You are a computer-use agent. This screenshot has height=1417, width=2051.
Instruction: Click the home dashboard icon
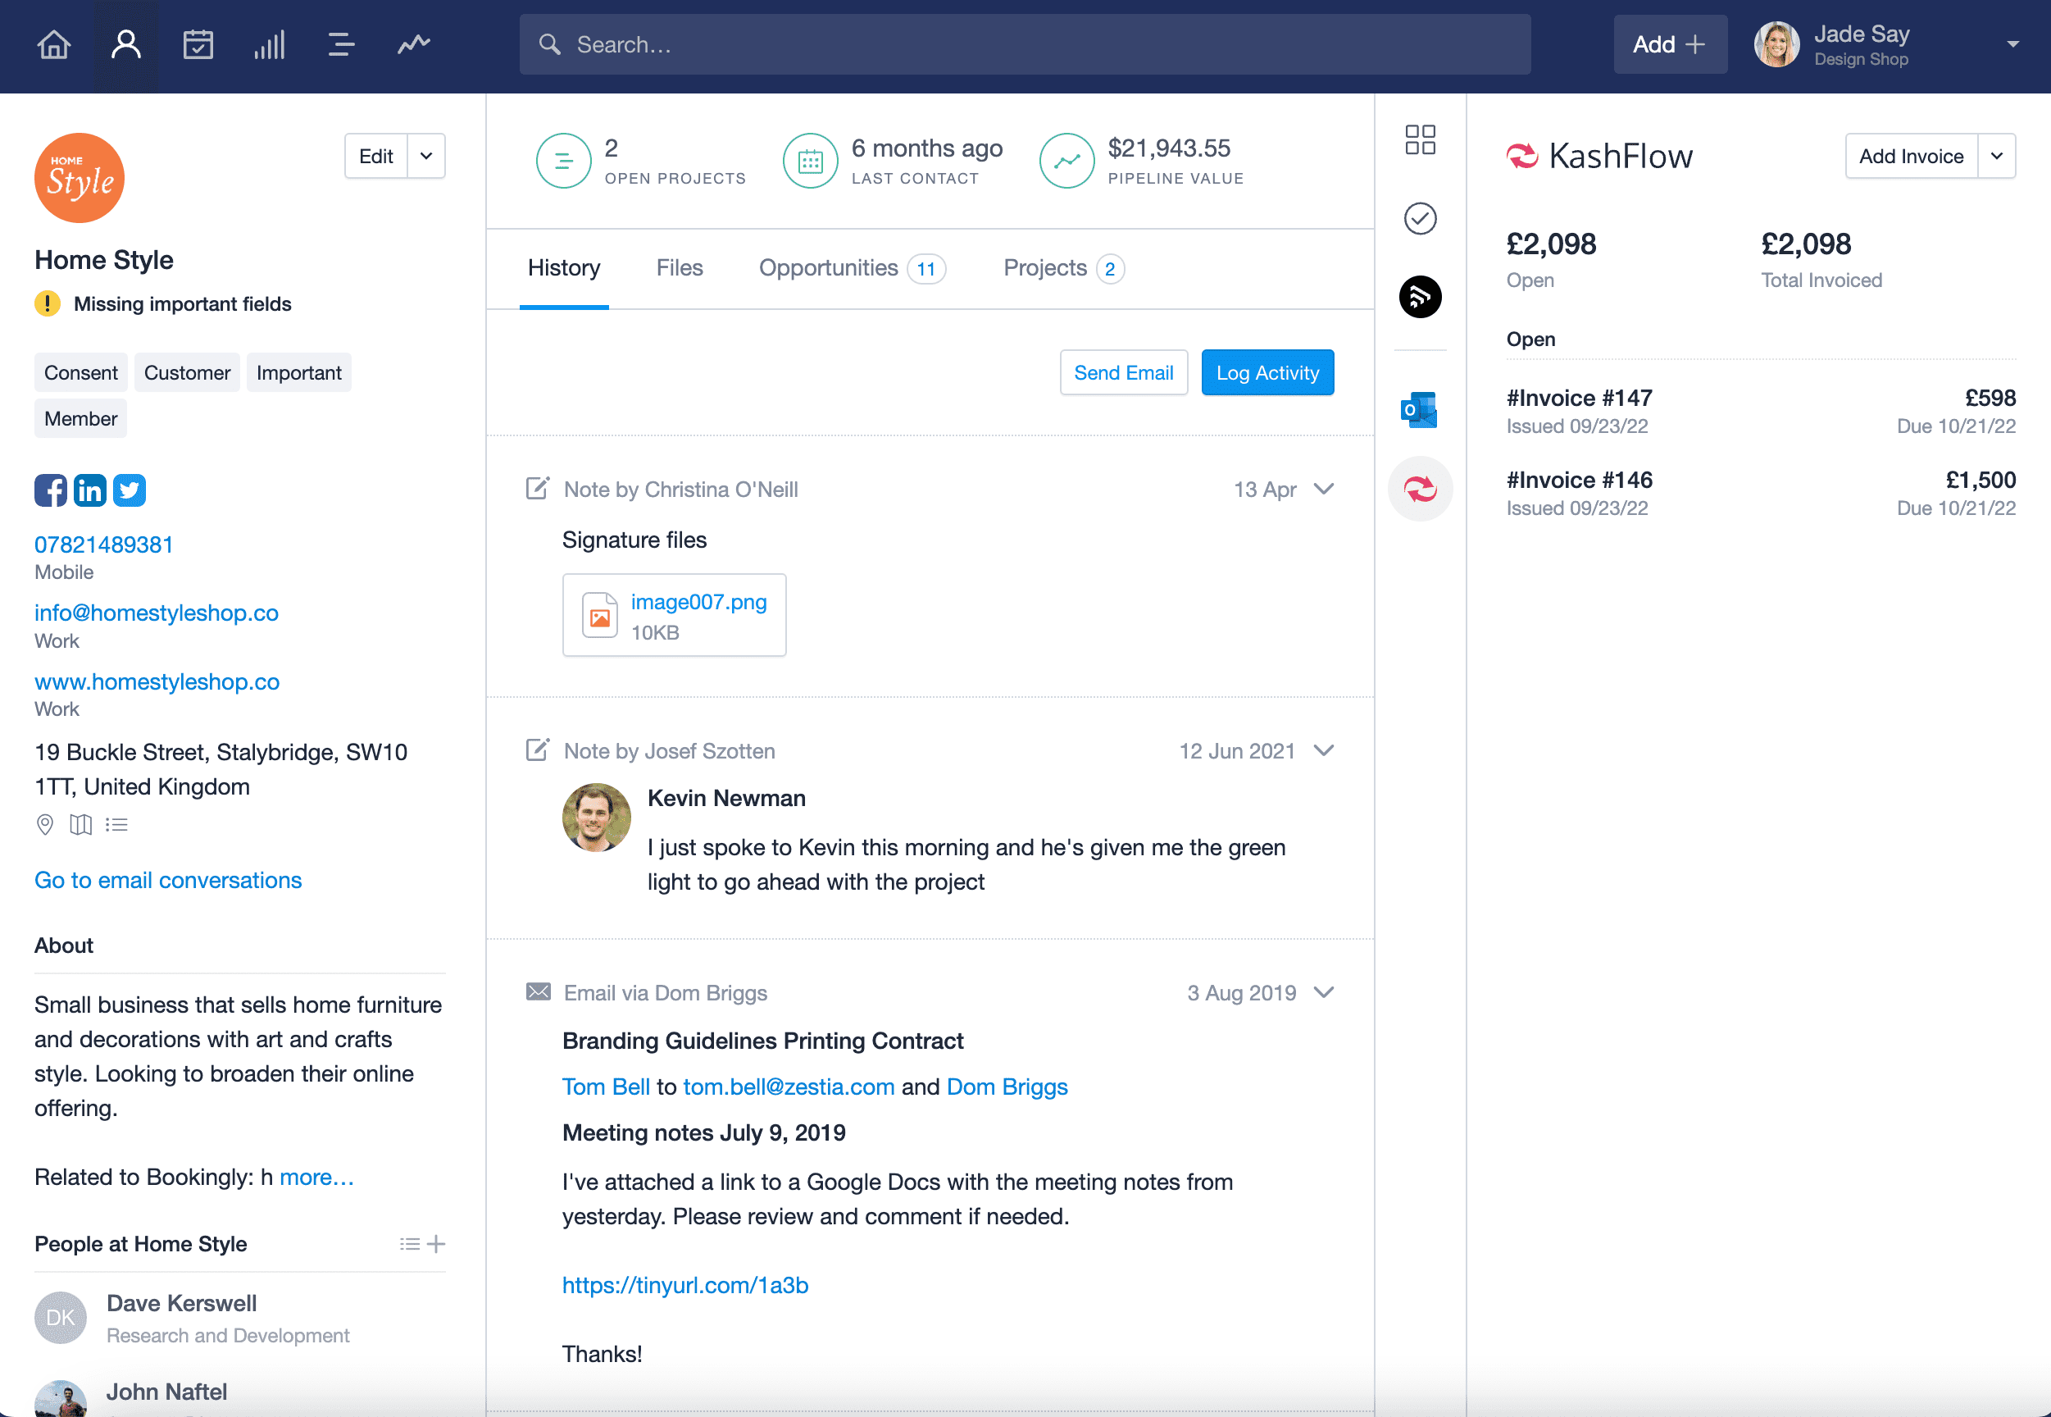point(56,43)
